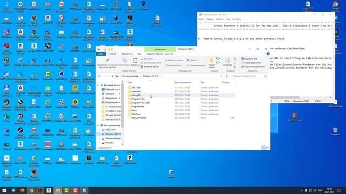Refresh the Explorer folder view
Image resolution: width=346 pixels, height=194 pixels.
(x=227, y=76)
